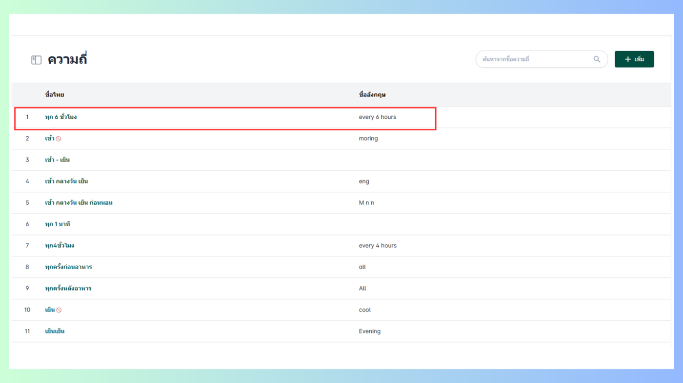Click the search magnifier icon
The height and width of the screenshot is (383, 683).
[597, 59]
